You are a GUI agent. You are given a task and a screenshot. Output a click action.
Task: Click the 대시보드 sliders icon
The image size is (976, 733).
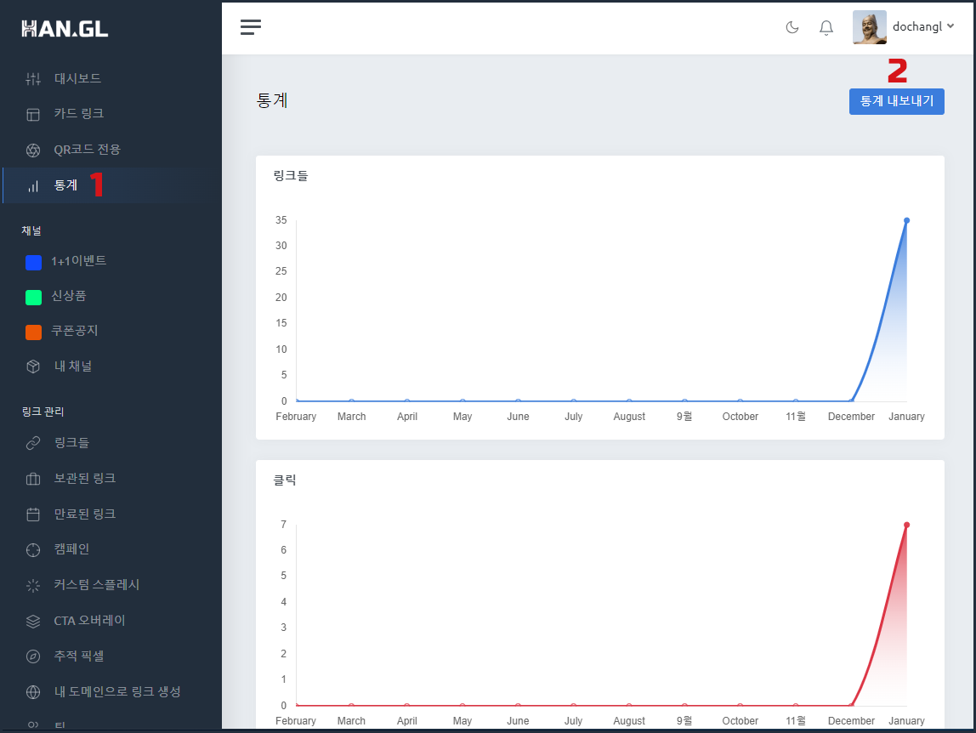pyautogui.click(x=33, y=78)
